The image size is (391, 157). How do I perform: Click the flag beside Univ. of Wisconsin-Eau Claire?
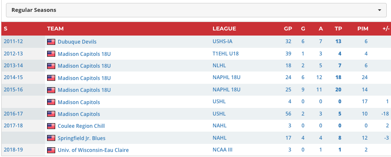pyautogui.click(x=51, y=150)
